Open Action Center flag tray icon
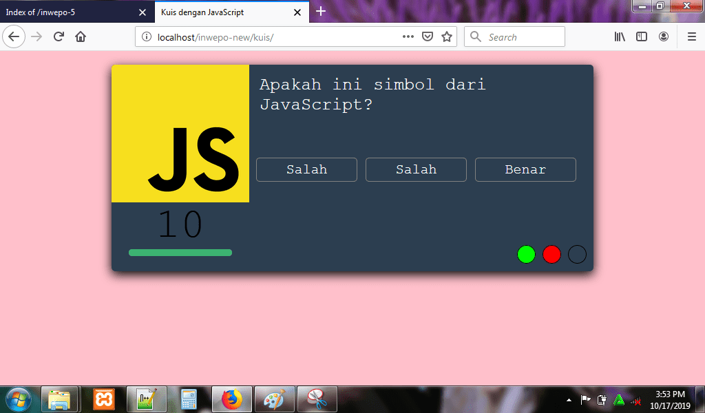The height and width of the screenshot is (413, 705). coord(585,399)
